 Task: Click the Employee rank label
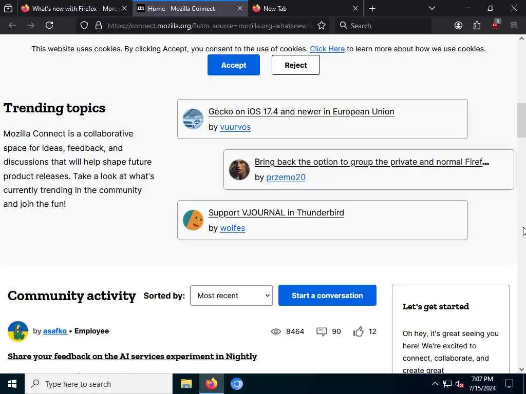pos(91,331)
